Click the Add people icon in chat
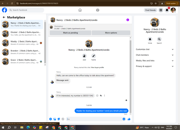The width and height of the screenshot is (180, 130). point(84,56)
